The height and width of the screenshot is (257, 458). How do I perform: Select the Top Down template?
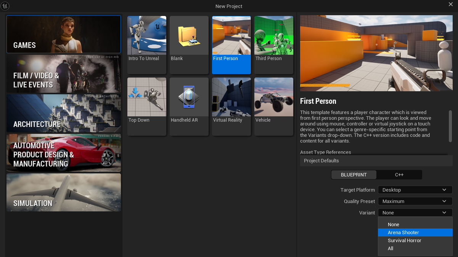pos(147,106)
